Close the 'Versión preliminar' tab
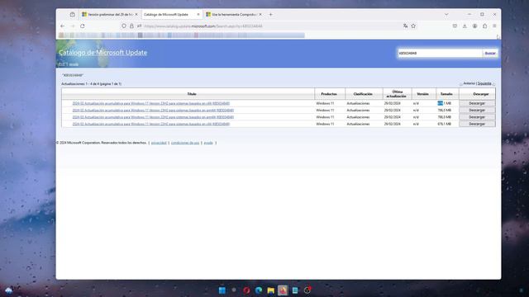529x297 pixels. coord(136,15)
